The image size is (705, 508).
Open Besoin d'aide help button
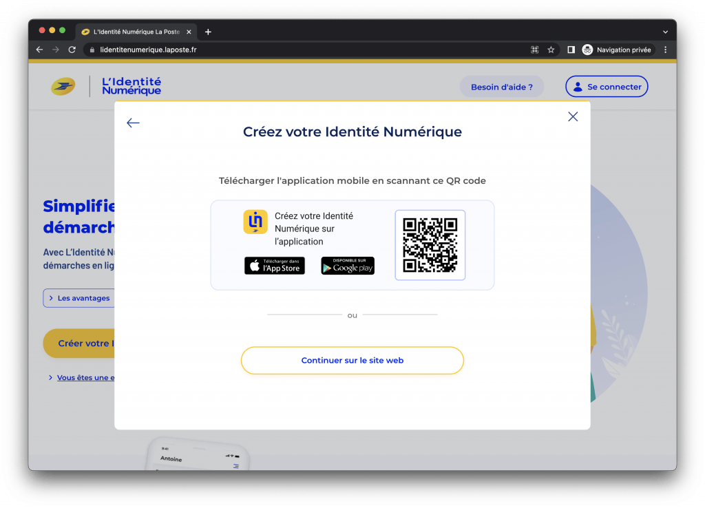coord(502,87)
